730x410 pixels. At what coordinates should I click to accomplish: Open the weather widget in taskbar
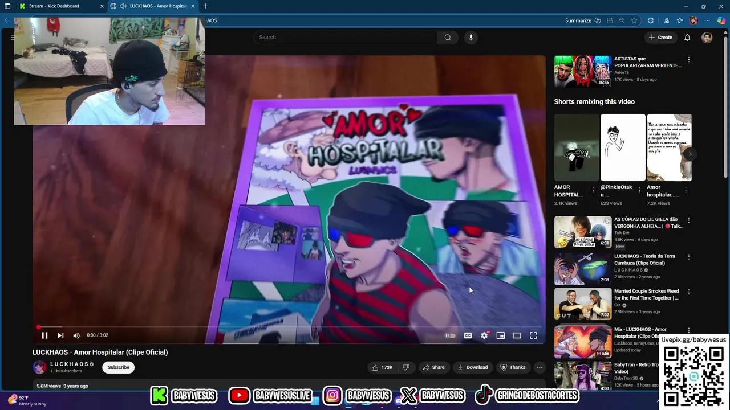27,401
